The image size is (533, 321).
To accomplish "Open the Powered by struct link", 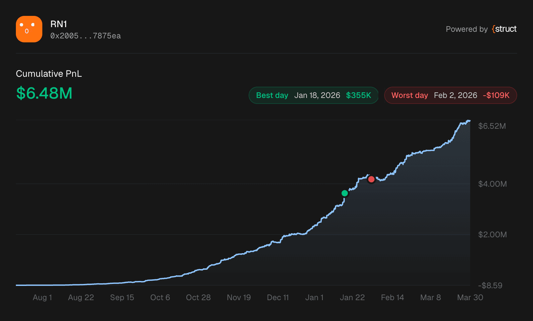I will (481, 29).
